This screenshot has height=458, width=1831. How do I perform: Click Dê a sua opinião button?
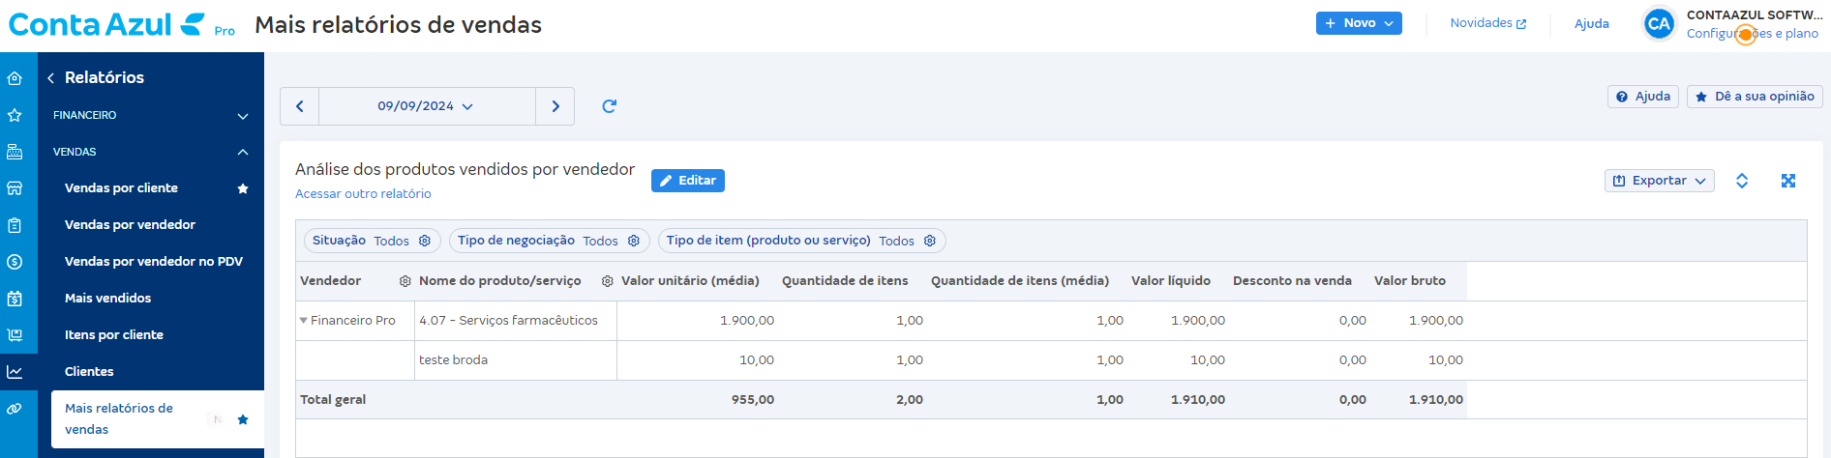point(1755,97)
